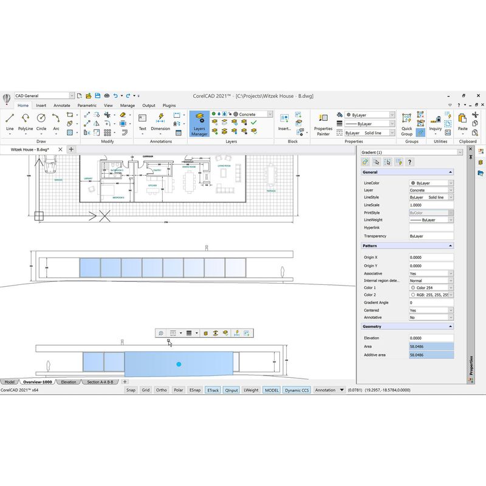Open the Layers Manager
The width and height of the screenshot is (486, 486).
[199, 124]
